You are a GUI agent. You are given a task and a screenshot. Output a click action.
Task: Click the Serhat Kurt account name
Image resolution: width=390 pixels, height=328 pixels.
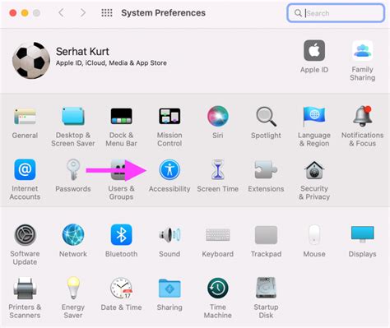click(82, 52)
